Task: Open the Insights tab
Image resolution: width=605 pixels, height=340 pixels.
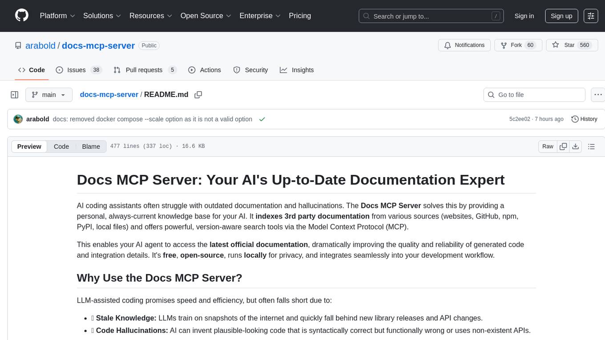Action: (297, 70)
